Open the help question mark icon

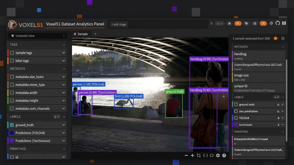224,156
